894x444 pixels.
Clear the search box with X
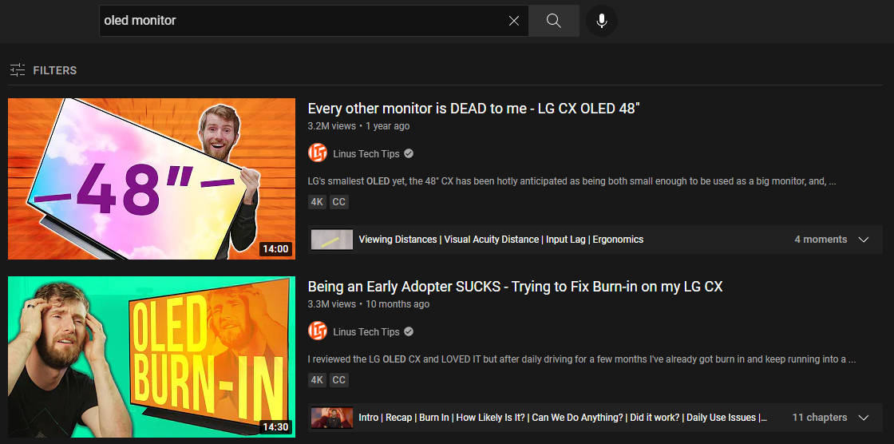pyautogui.click(x=514, y=21)
